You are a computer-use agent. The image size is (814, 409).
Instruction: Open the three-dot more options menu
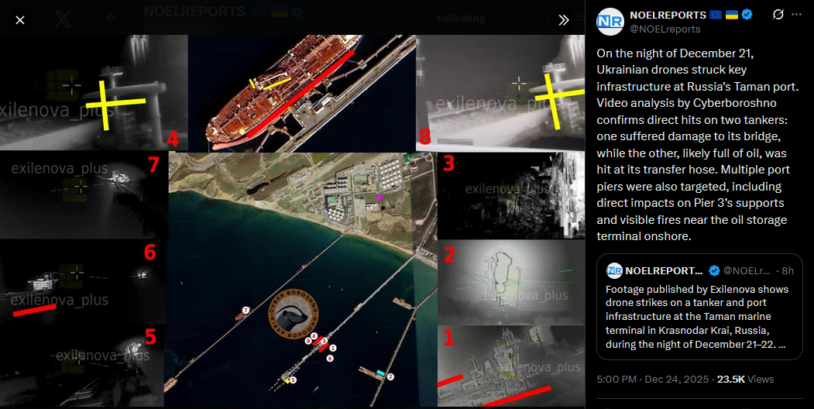point(796,15)
